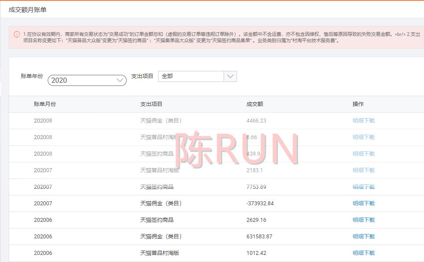
Task: Click the dropdown arrow beside 2020
Action: [x=120, y=80]
